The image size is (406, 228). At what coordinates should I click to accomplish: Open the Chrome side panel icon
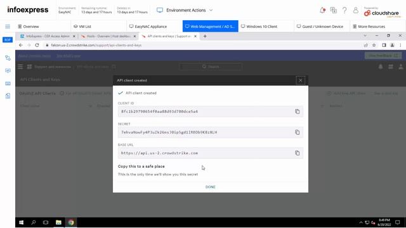tap(384, 45)
